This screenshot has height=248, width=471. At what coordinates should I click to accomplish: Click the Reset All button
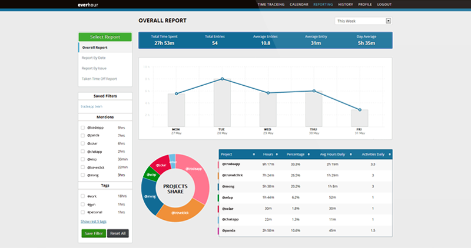(x=118, y=233)
